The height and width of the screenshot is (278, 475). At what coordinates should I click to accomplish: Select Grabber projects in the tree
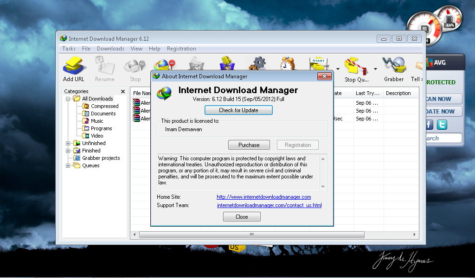(101, 158)
